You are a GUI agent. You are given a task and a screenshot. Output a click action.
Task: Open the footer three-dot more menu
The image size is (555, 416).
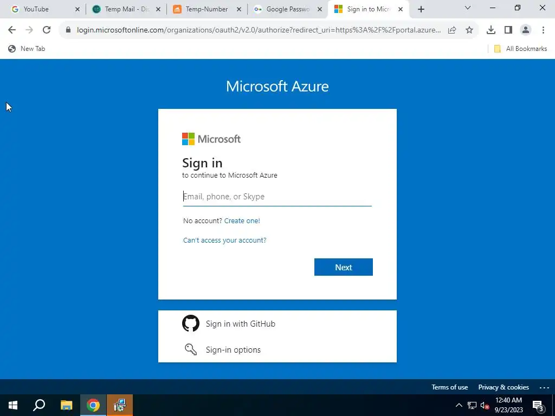point(544,388)
